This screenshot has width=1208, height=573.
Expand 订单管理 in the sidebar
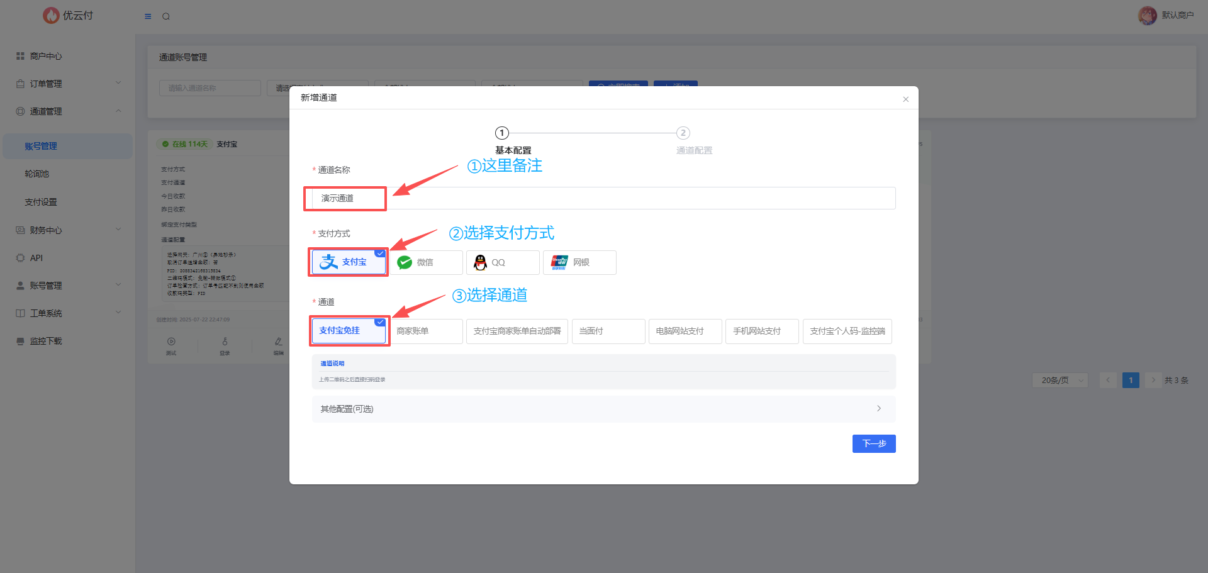(67, 84)
